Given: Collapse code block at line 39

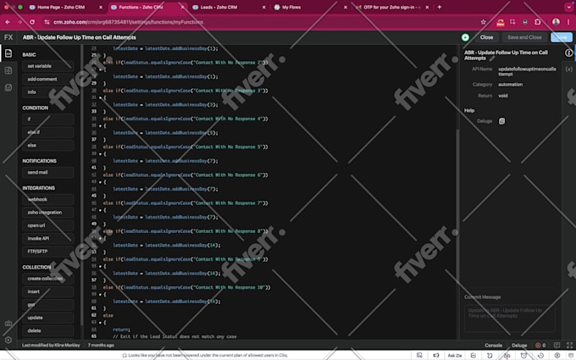Looking at the screenshot, I should pyautogui.click(x=100, y=154).
